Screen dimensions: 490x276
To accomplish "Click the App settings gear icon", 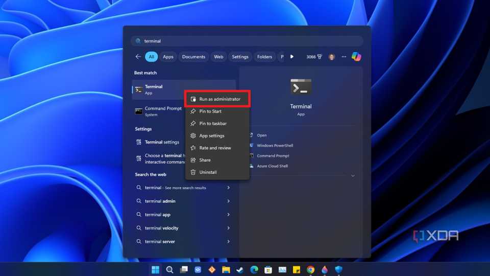I will pos(193,135).
